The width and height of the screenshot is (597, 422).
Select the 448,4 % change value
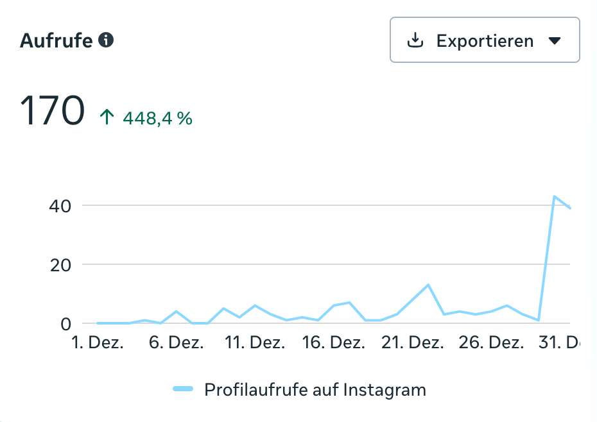pos(157,118)
